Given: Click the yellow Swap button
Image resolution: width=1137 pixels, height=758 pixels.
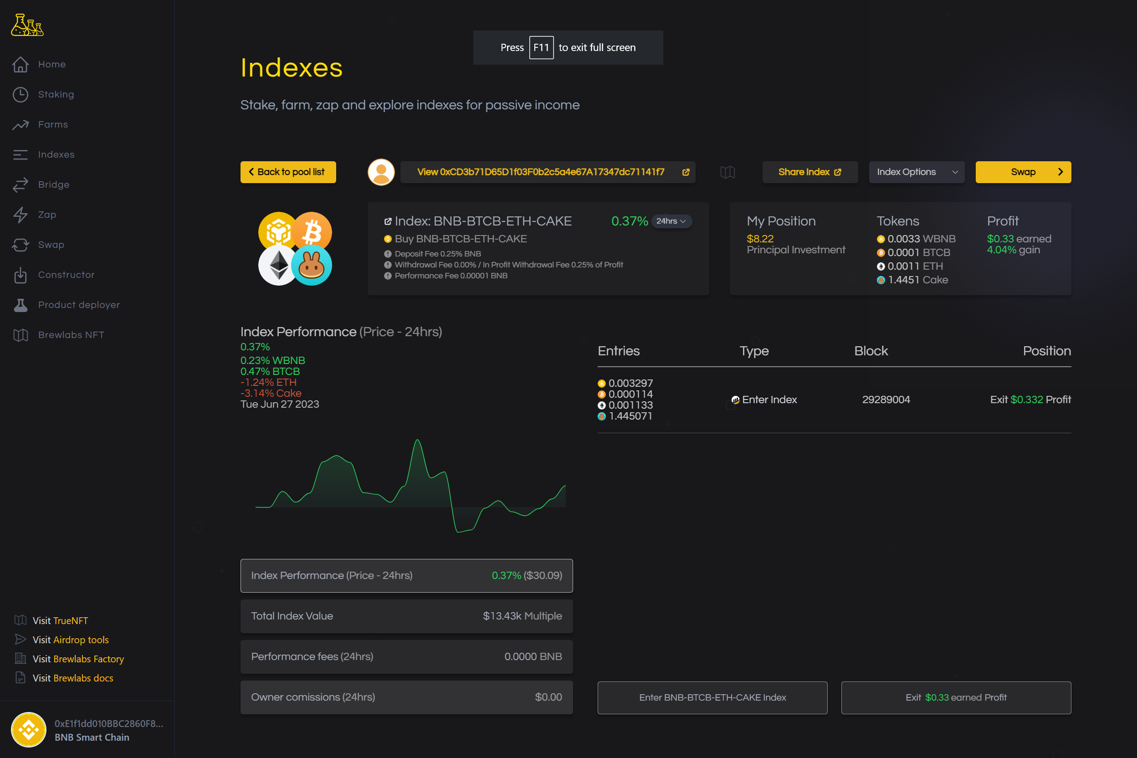Looking at the screenshot, I should coord(1023,172).
